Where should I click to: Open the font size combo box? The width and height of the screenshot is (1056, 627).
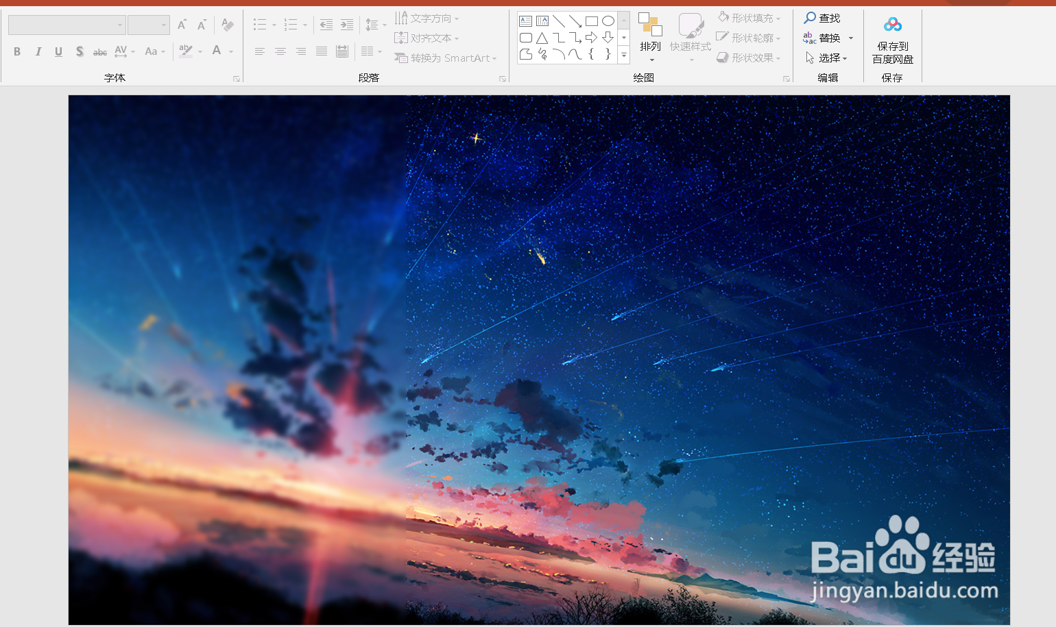[x=149, y=25]
